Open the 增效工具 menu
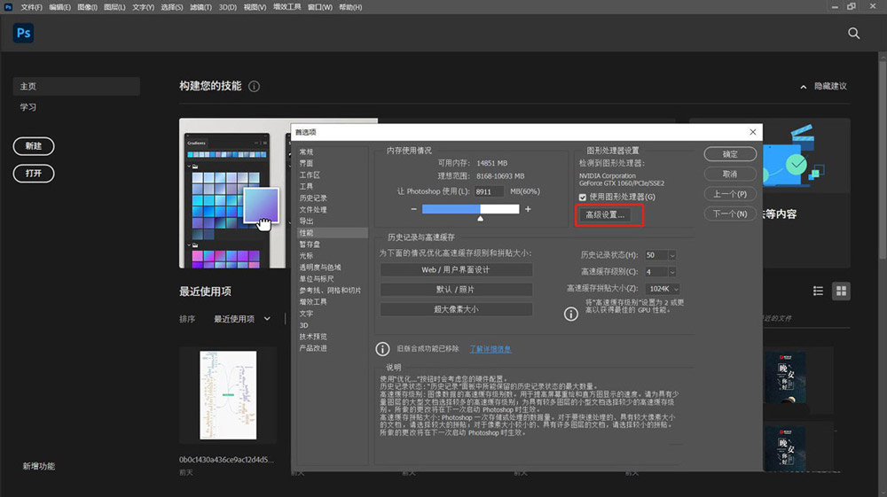Viewport: 887px width, 497px height. (287, 7)
